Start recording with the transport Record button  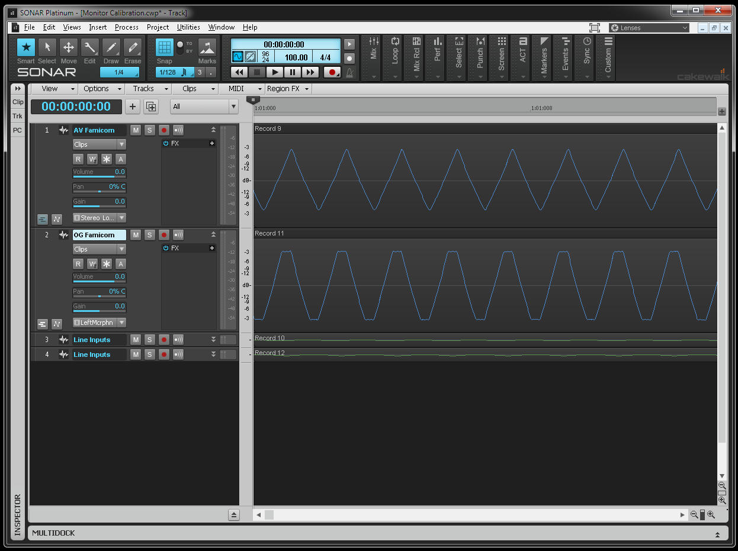pyautogui.click(x=332, y=72)
